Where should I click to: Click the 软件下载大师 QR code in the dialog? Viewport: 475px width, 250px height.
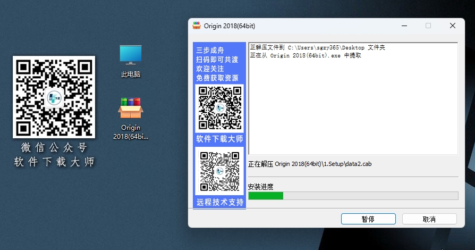tap(219, 109)
